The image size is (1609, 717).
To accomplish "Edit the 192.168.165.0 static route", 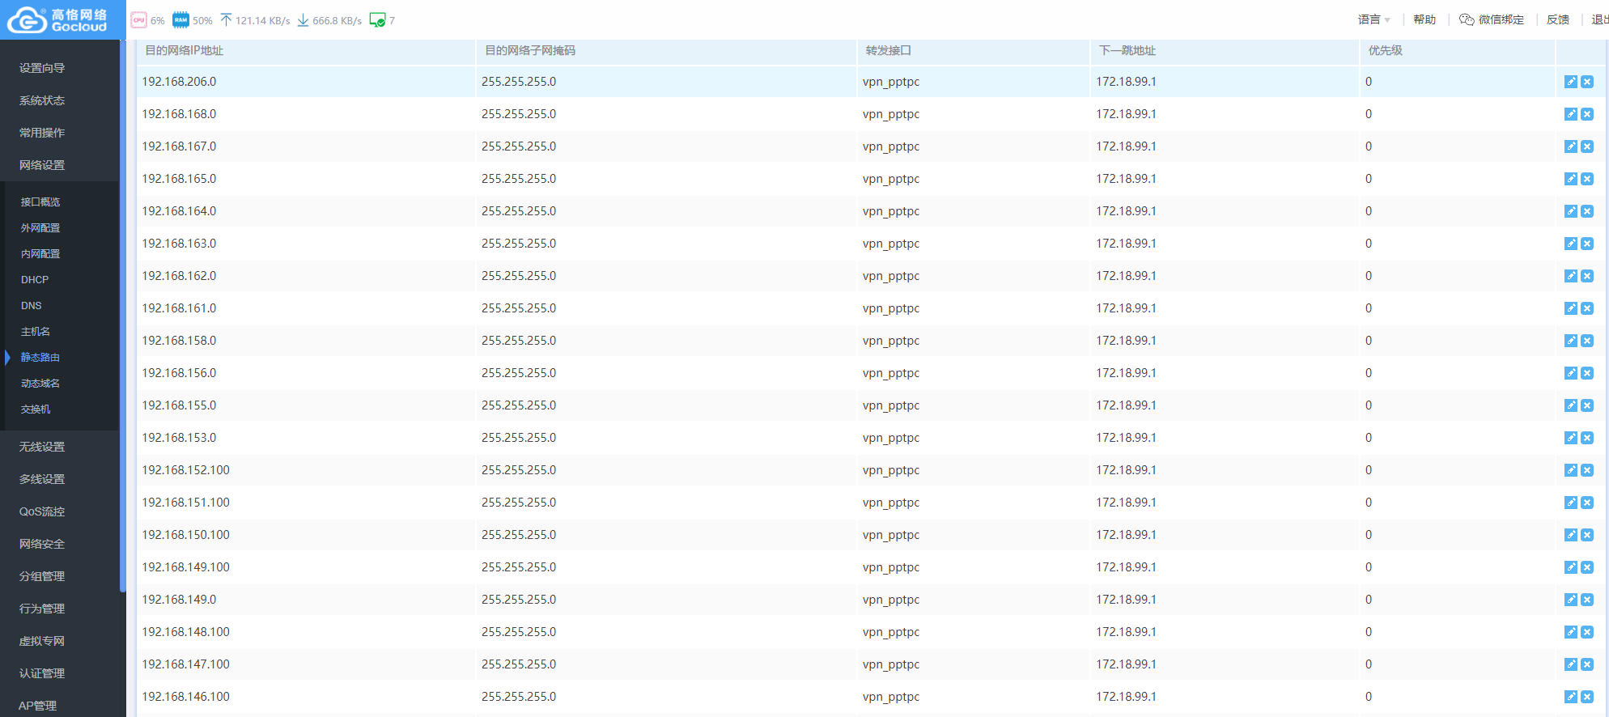I will (x=1570, y=179).
